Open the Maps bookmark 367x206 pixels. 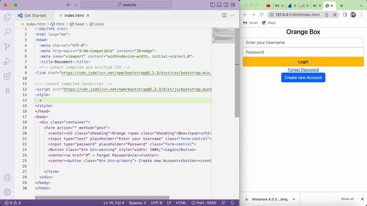[269, 23]
